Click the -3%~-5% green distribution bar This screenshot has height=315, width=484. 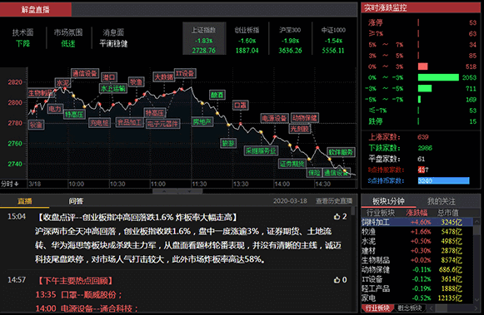pyautogui.click(x=425, y=89)
